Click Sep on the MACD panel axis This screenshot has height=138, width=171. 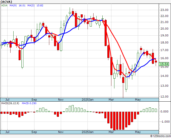pyautogui.click(x=34, y=132)
